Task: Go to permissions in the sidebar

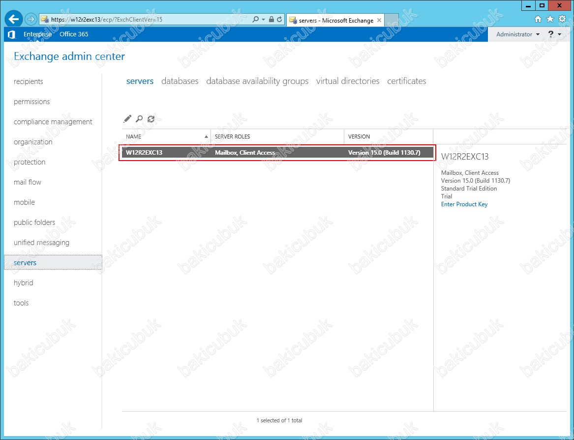Action: pos(32,102)
